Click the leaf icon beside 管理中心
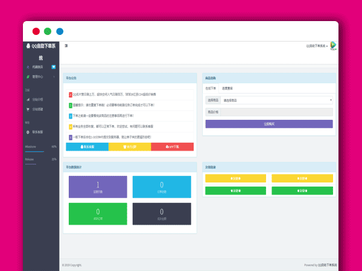The image size is (362, 271). click(x=28, y=76)
